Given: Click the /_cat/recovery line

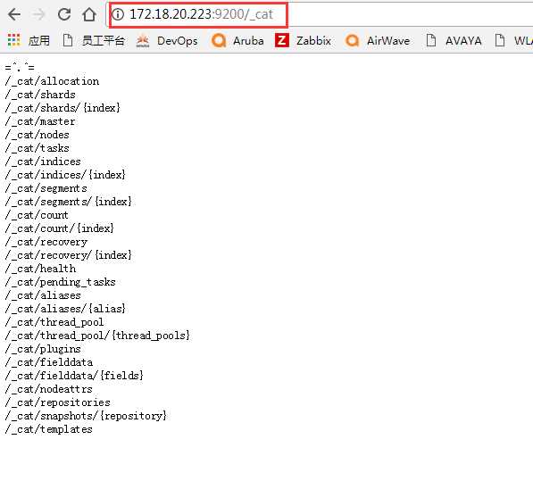Looking at the screenshot, I should click(46, 242).
